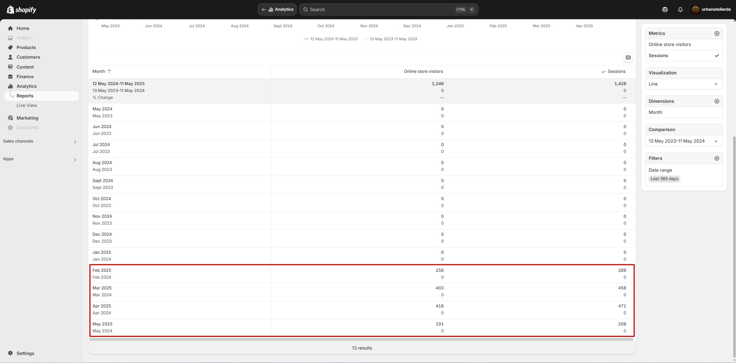Click the Last 365 days filter chip

click(x=664, y=179)
